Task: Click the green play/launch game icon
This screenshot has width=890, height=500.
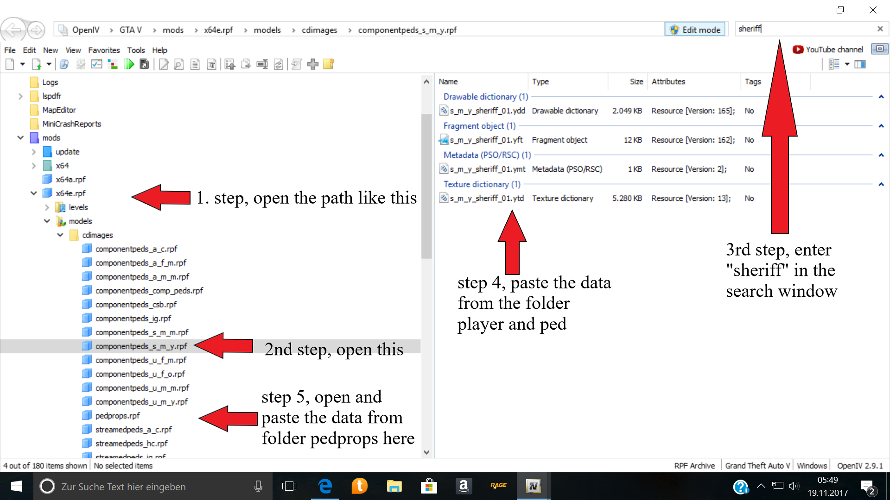Action: pos(129,64)
